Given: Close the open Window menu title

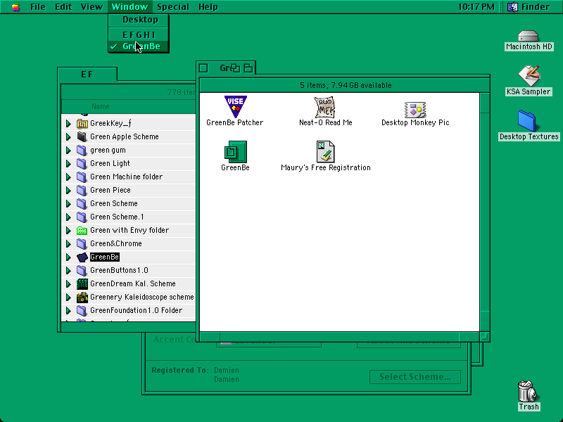Looking at the screenshot, I should pos(129,6).
